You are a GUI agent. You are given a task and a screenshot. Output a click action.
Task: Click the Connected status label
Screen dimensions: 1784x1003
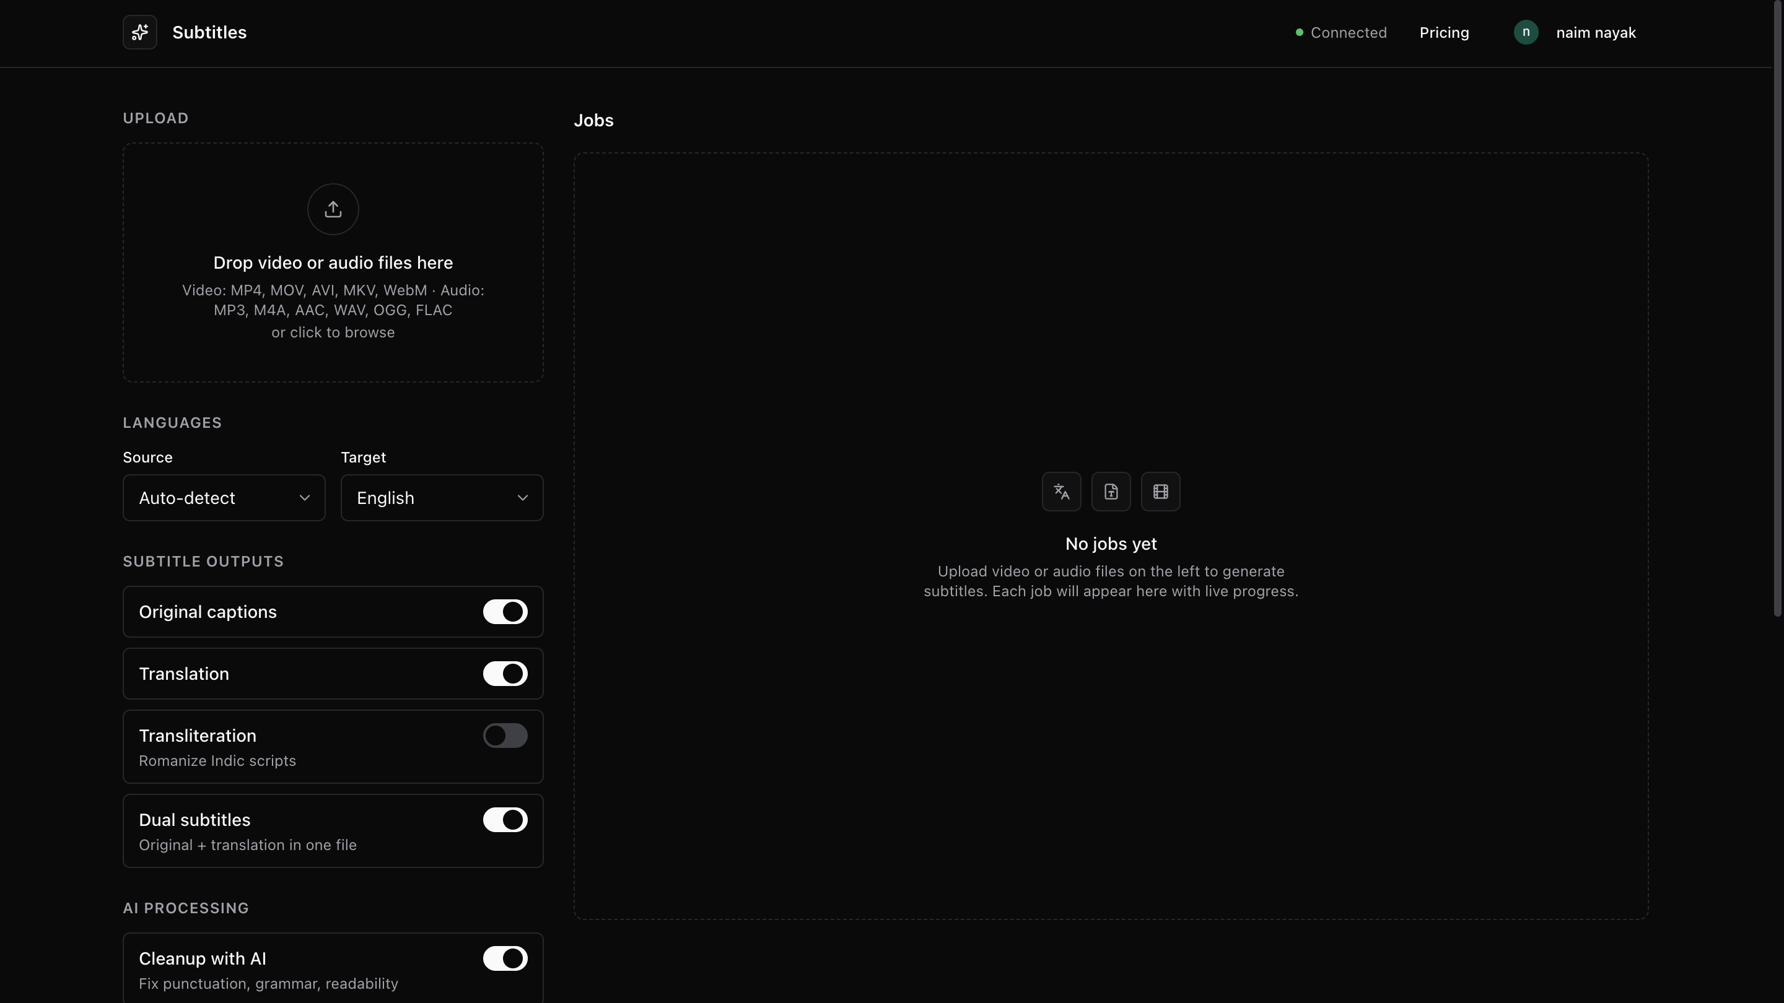[x=1349, y=33]
